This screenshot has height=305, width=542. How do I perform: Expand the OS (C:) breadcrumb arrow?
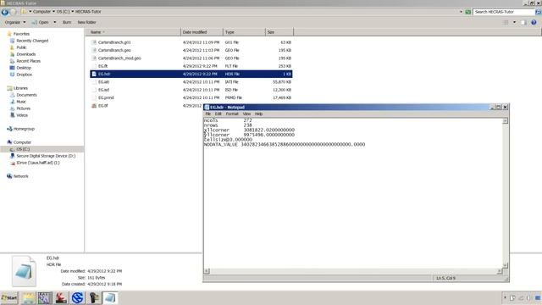click(x=73, y=12)
